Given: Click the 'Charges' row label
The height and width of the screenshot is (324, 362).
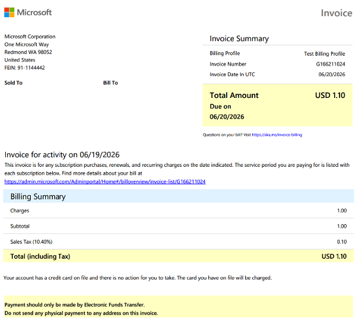Looking at the screenshot, I should click(20, 211).
